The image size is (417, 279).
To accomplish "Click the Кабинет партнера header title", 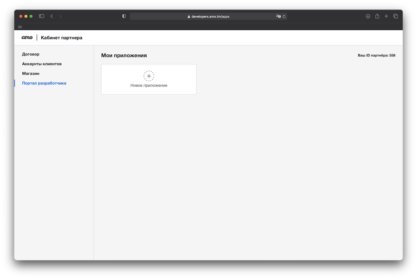I will [62, 38].
